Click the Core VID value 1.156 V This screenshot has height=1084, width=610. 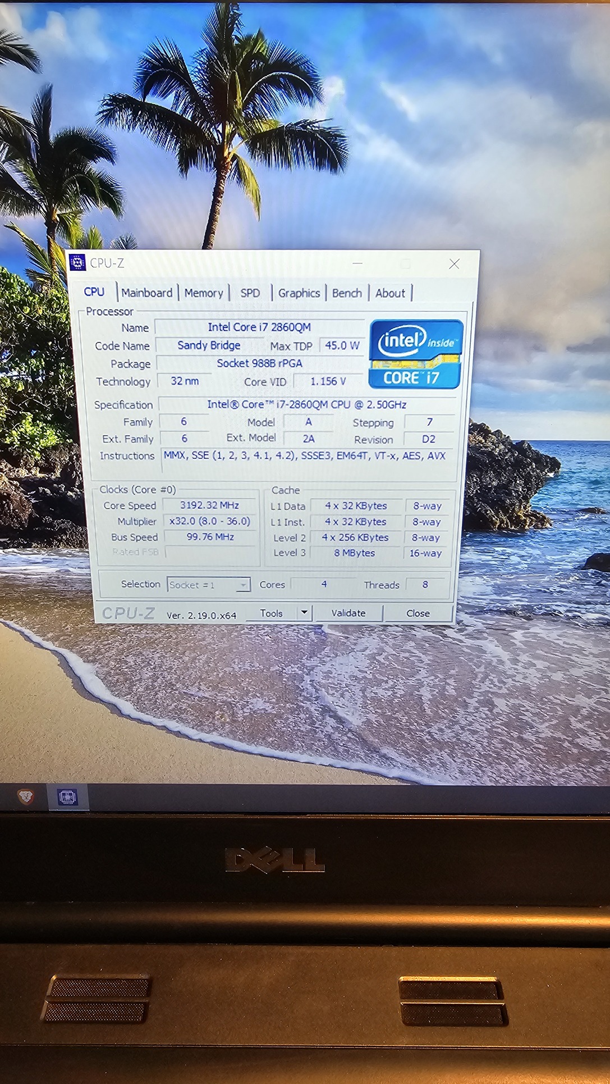point(328,381)
